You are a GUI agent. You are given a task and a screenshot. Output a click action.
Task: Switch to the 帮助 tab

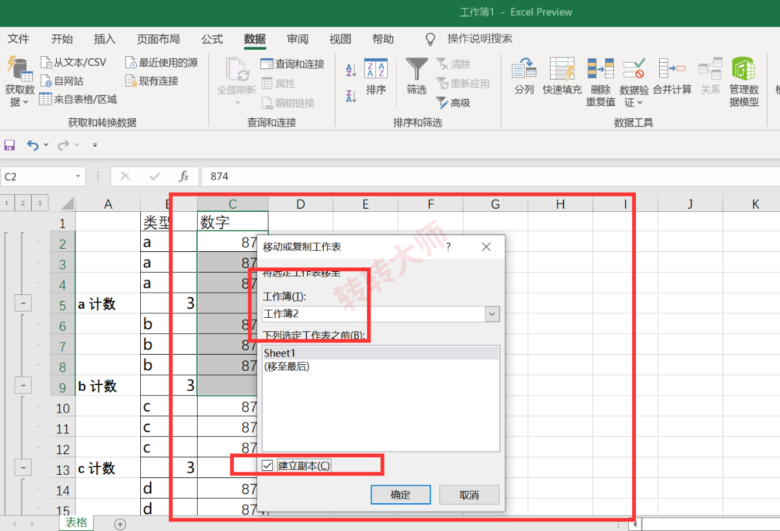point(383,39)
